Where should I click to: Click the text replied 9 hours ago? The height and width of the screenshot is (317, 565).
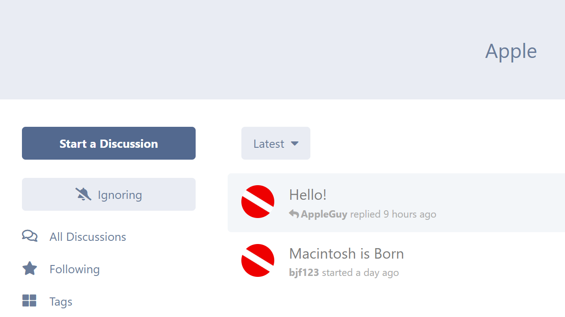393,214
